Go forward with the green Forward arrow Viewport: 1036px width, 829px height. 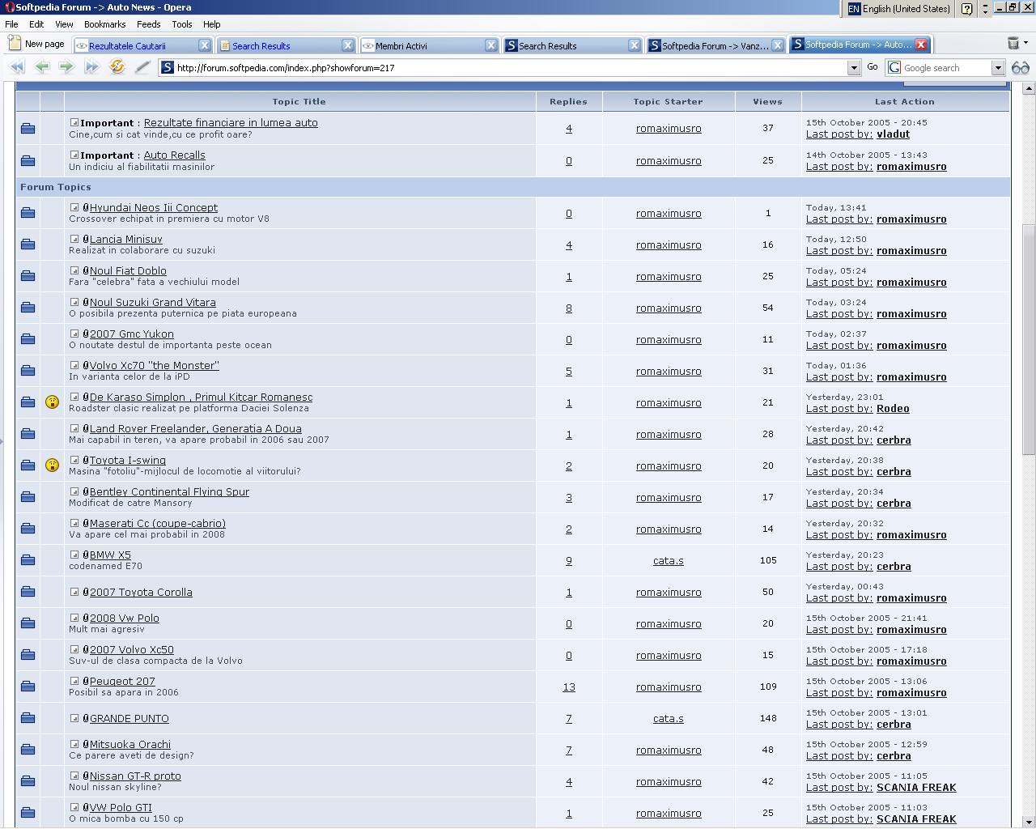pos(66,68)
